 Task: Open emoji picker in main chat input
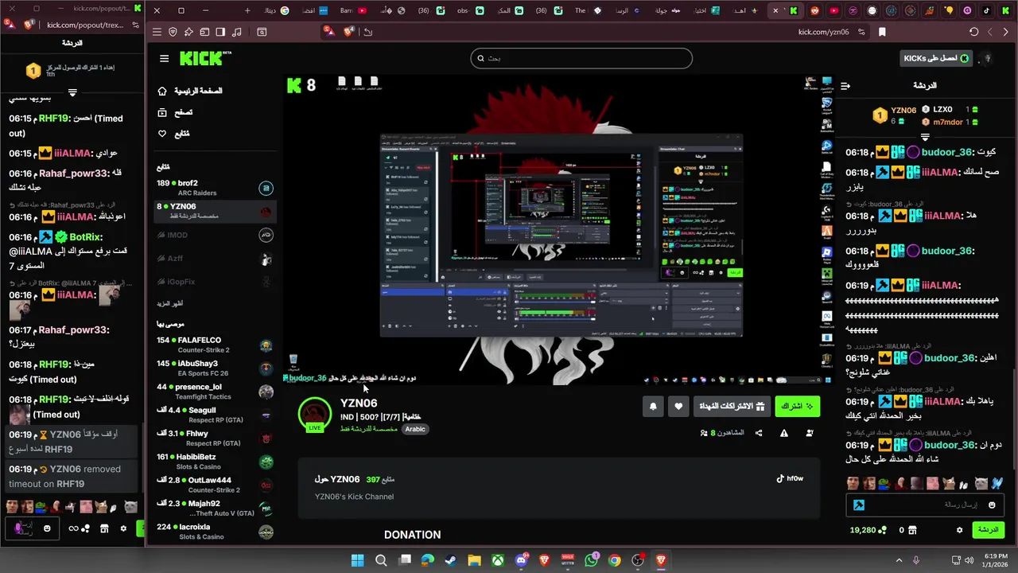point(992,505)
